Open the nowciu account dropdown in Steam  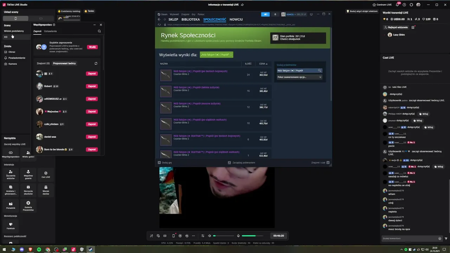pos(294,14)
